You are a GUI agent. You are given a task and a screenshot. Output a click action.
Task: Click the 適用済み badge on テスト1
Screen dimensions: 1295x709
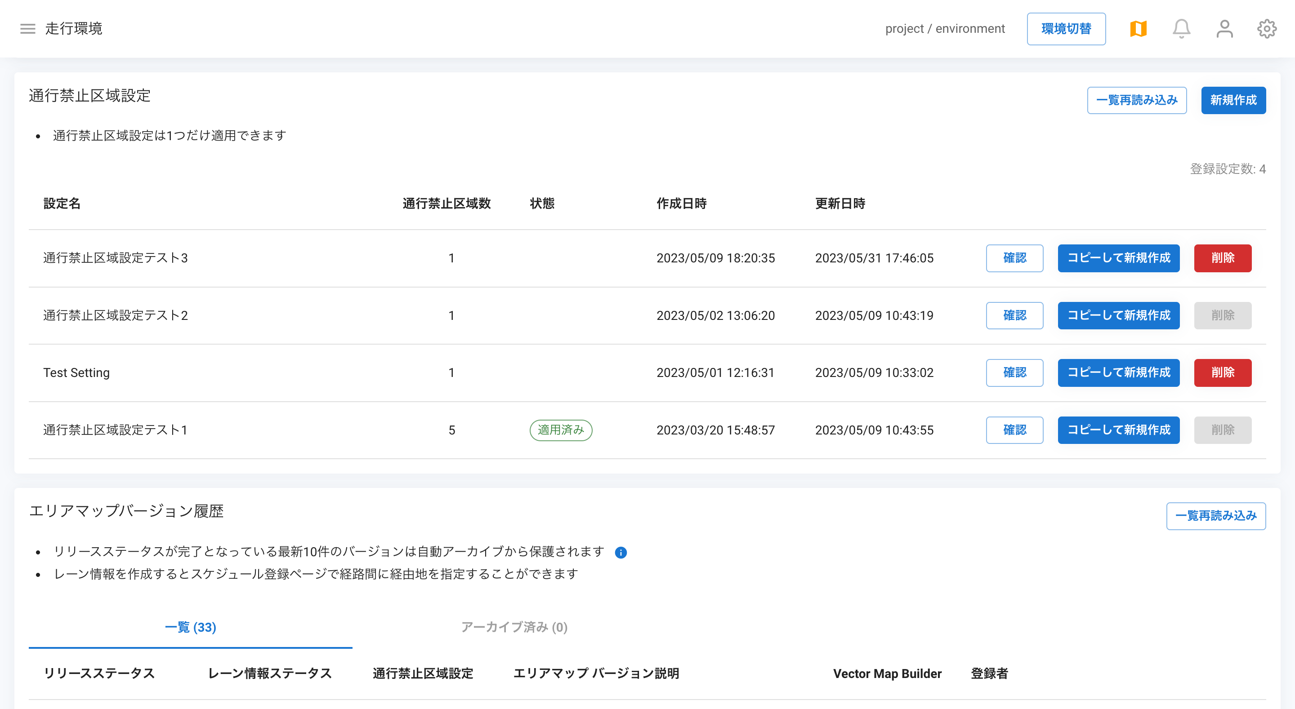coord(561,430)
